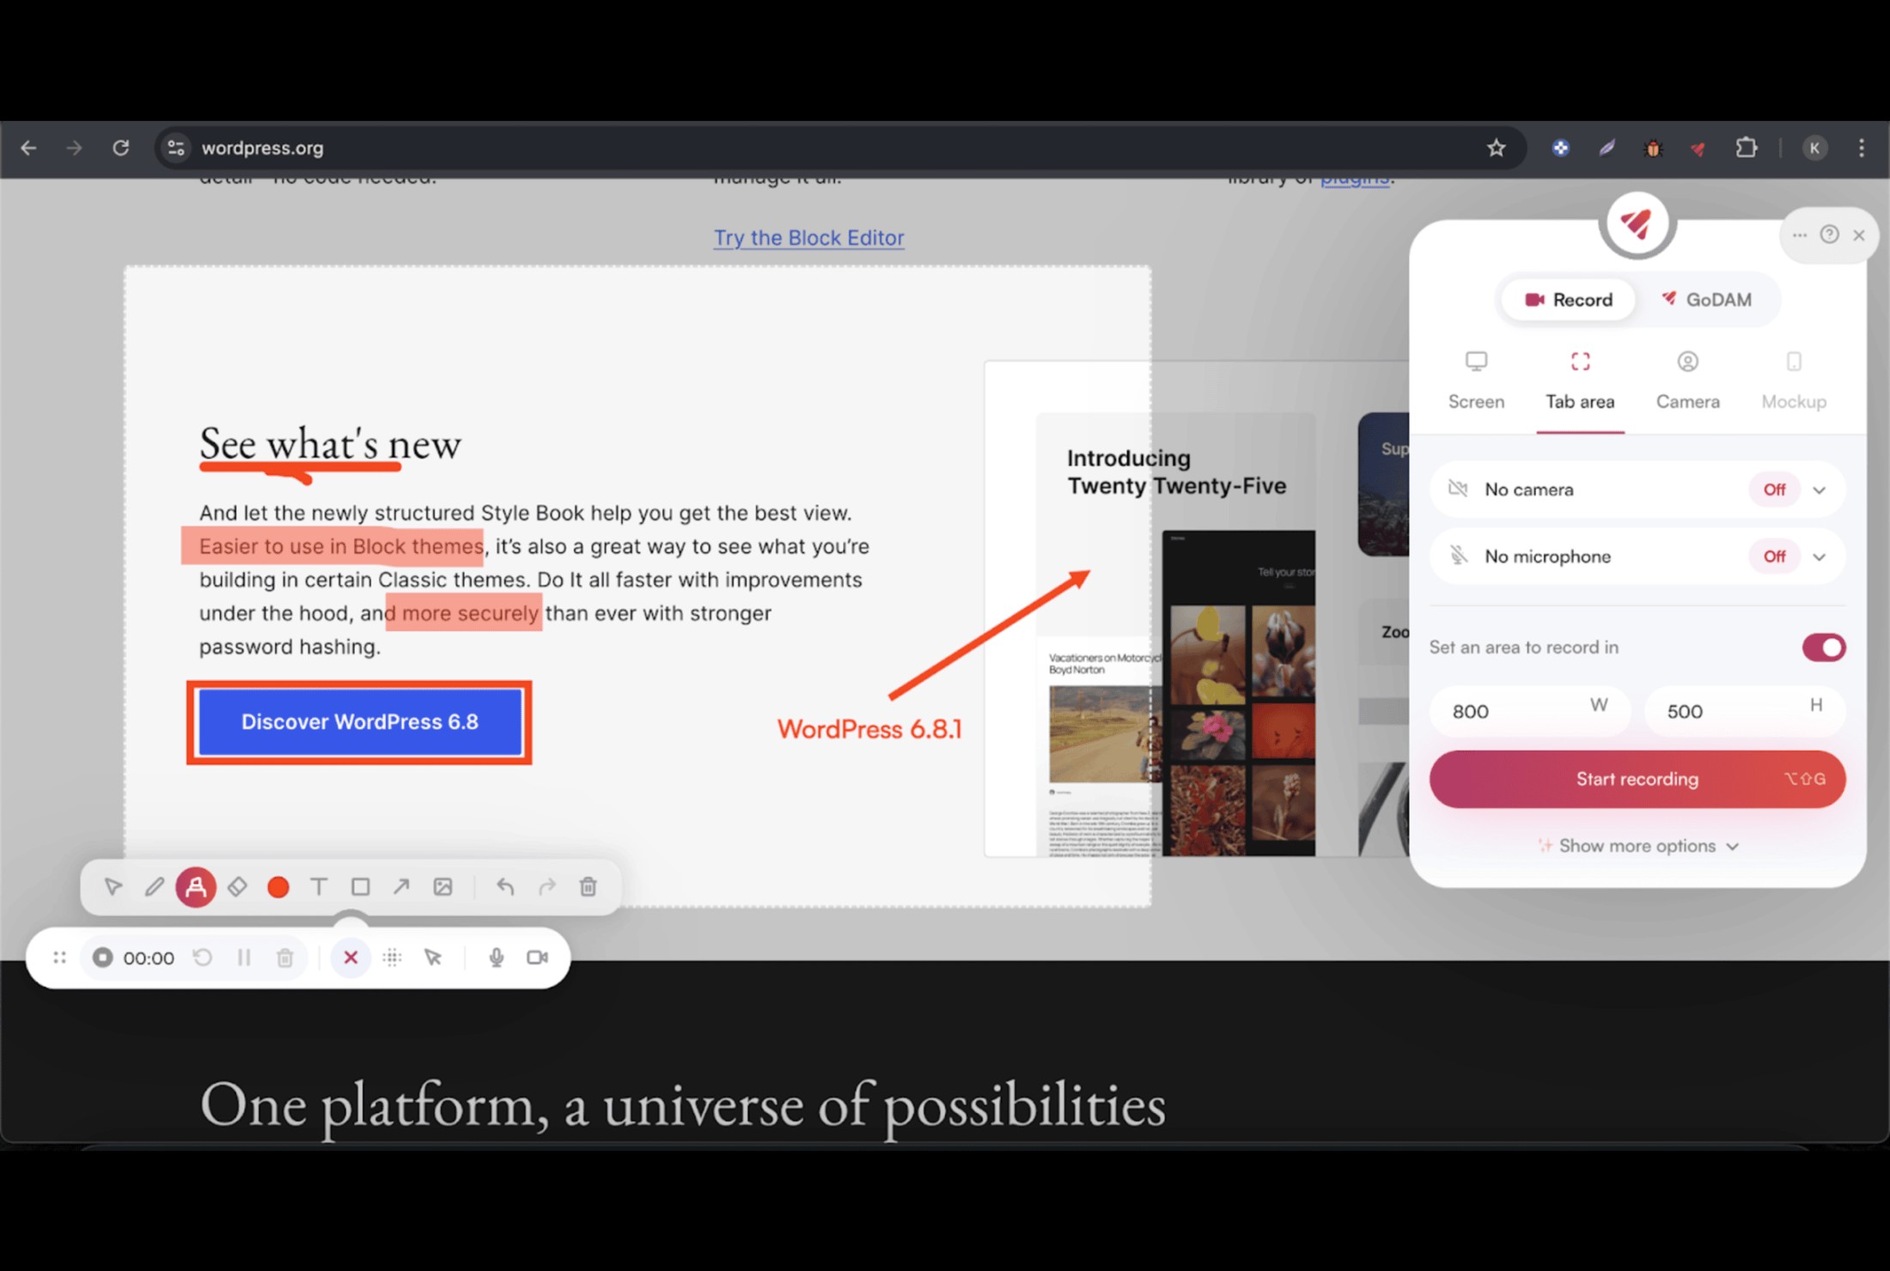Pick the arrow drawing tool

point(401,886)
